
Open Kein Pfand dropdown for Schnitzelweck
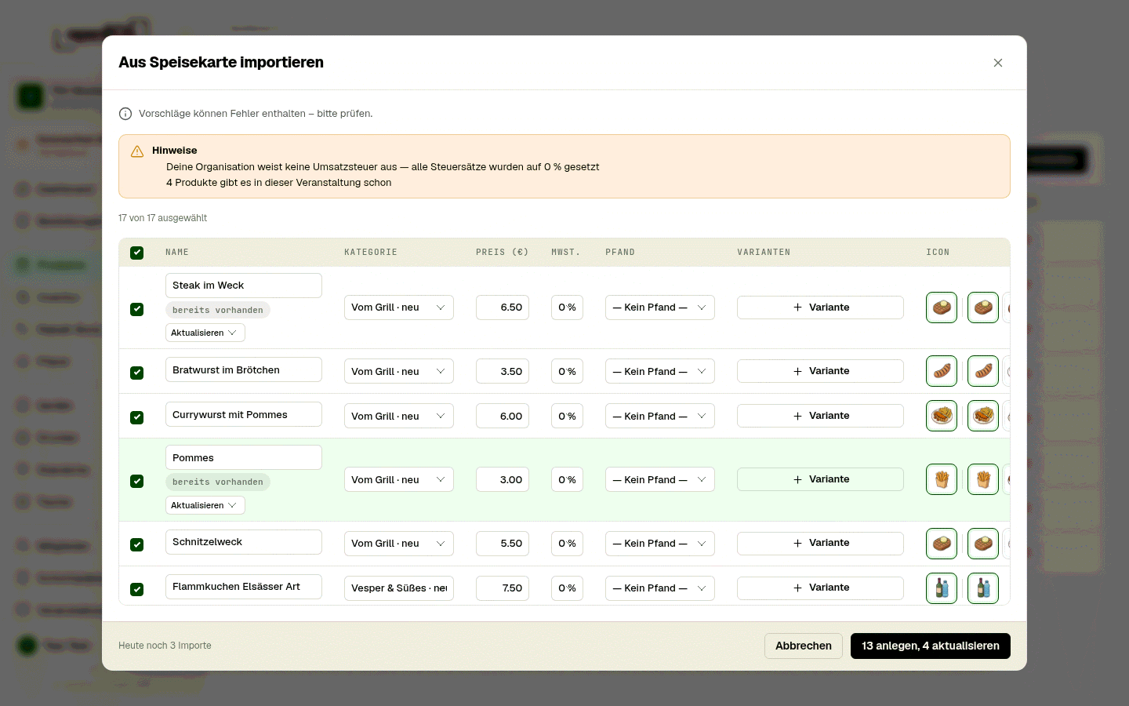(x=660, y=544)
